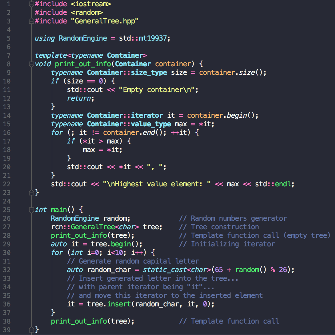This screenshot has width=335, height=335.
Task: Click line number 32 in the gutter
Action: [x=7, y=270]
